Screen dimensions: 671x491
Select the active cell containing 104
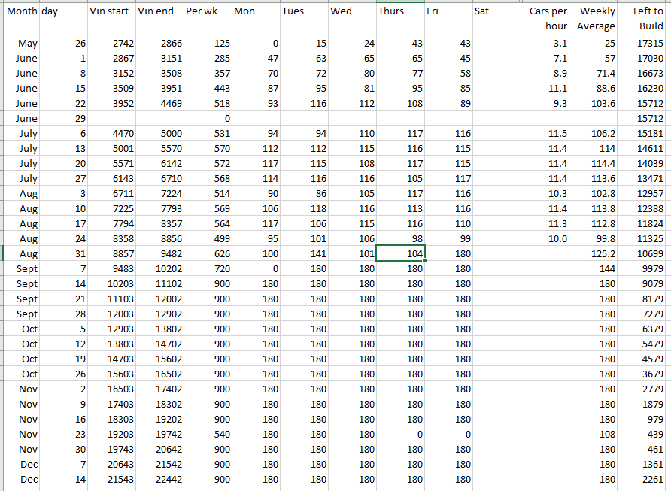400,254
